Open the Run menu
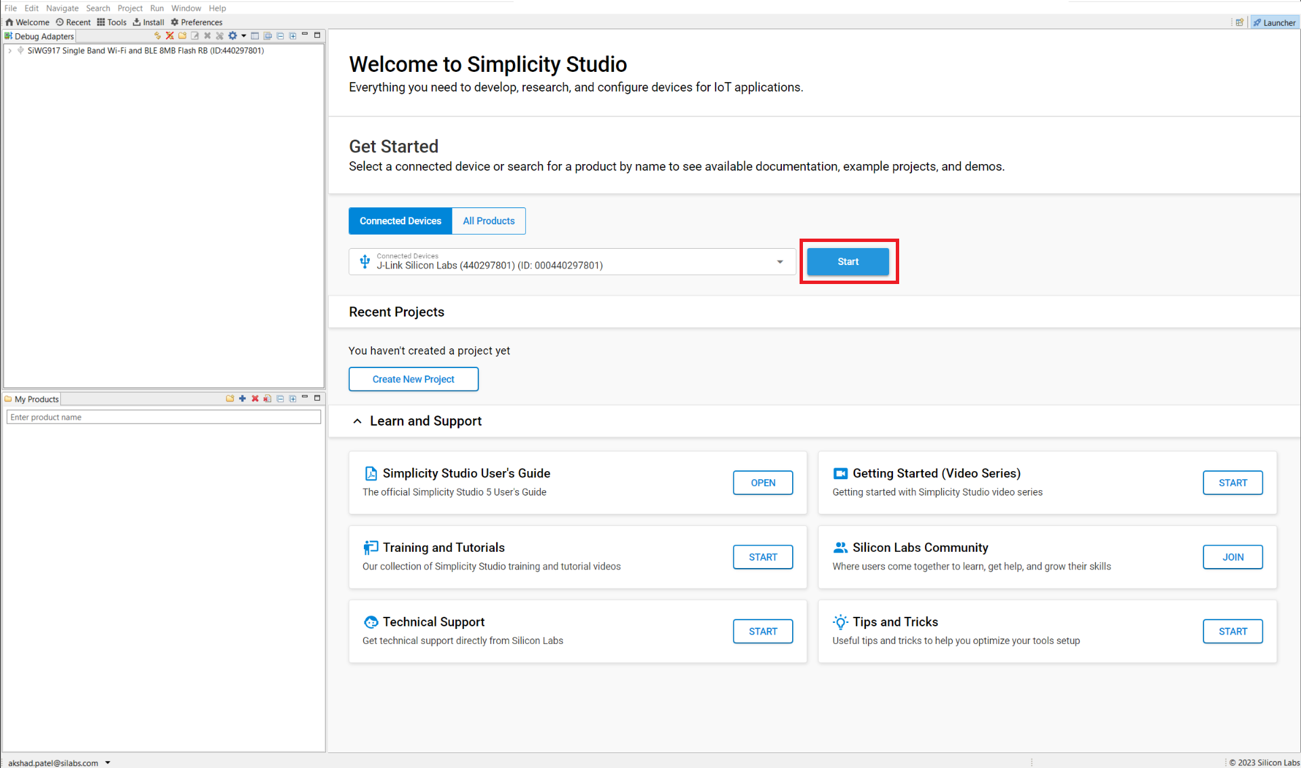The height and width of the screenshot is (768, 1301). [x=157, y=8]
